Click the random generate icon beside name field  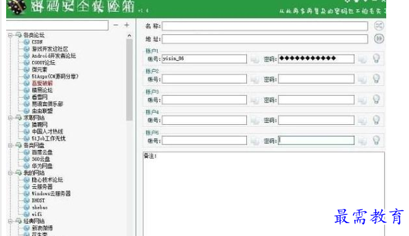point(379,26)
